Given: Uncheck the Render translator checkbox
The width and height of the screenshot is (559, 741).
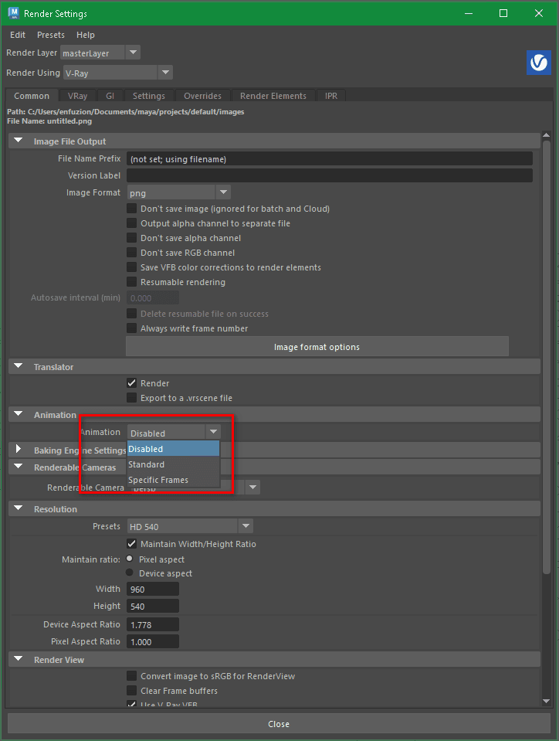Looking at the screenshot, I should 132,383.
